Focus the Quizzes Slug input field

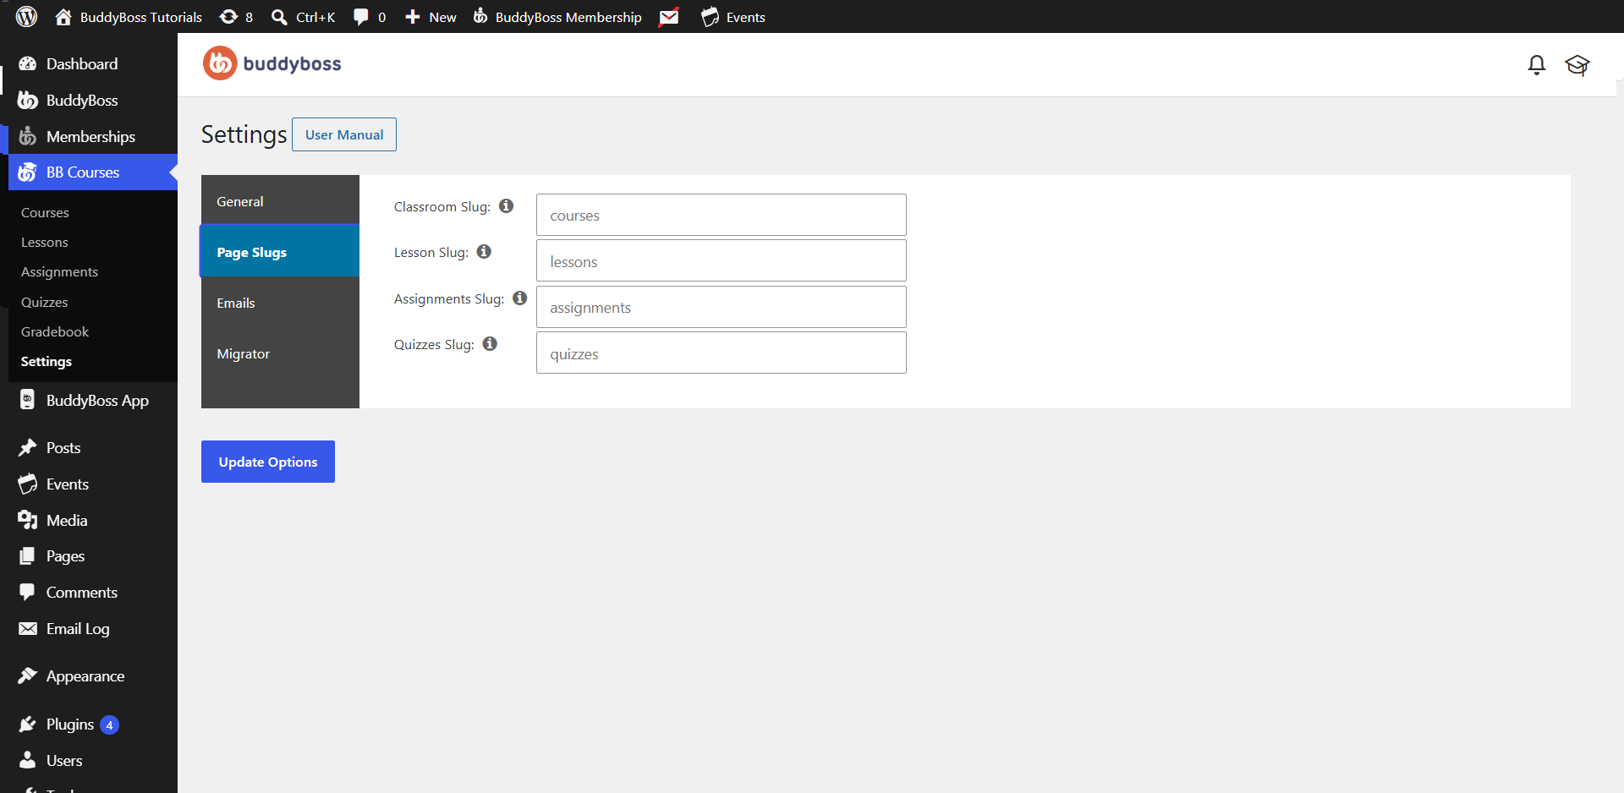coord(721,353)
